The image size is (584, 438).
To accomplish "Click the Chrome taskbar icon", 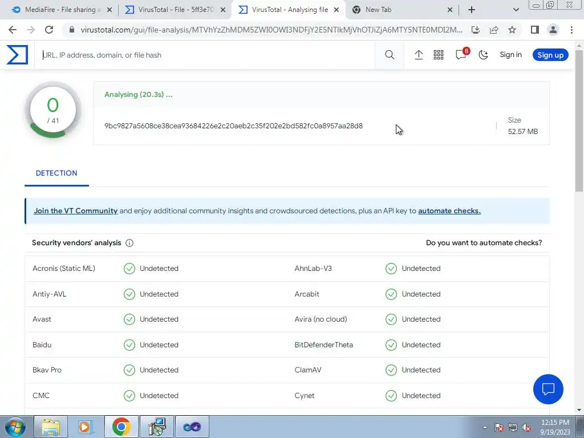I will (121, 427).
